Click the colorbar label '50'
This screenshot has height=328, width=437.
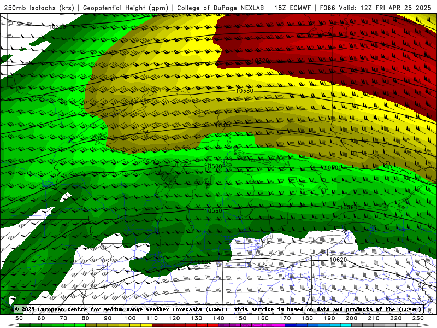pyautogui.click(x=19, y=318)
